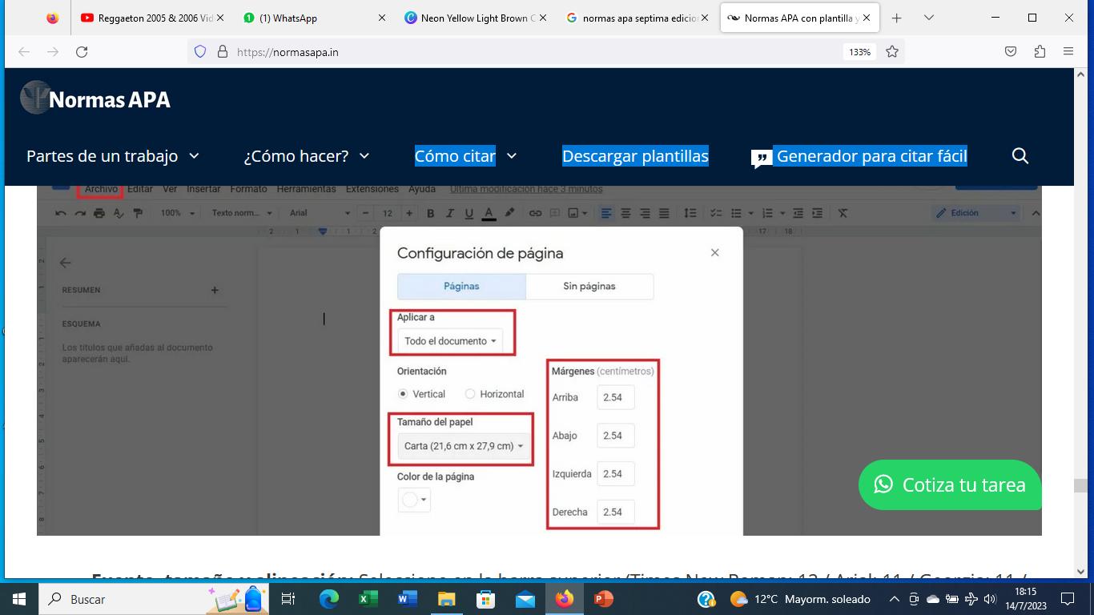Open the Arial font dropdown in Docs
1094x615 pixels.
pos(320,213)
